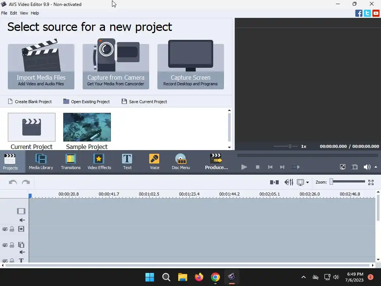Open the Voice recording tool
Viewport: 381px width, 286px height.
(154, 162)
